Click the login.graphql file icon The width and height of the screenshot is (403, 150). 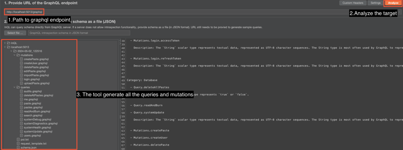click(22, 79)
